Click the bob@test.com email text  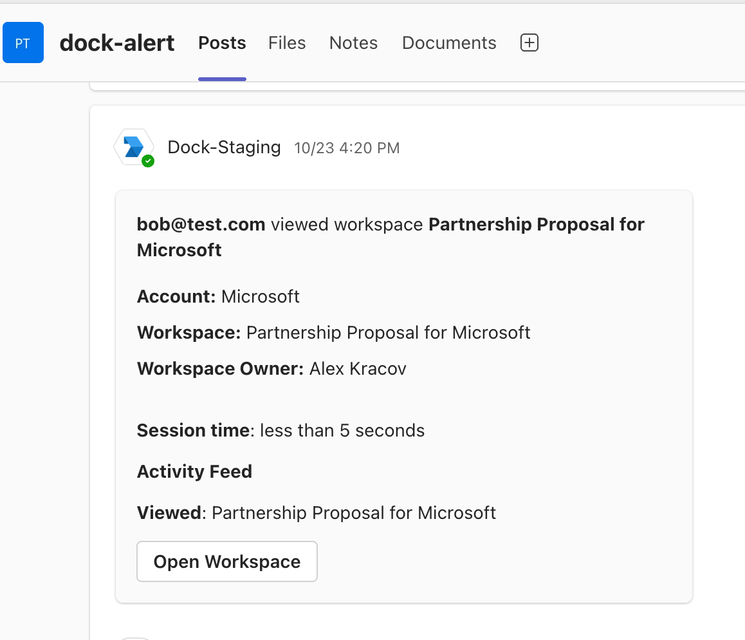point(201,225)
